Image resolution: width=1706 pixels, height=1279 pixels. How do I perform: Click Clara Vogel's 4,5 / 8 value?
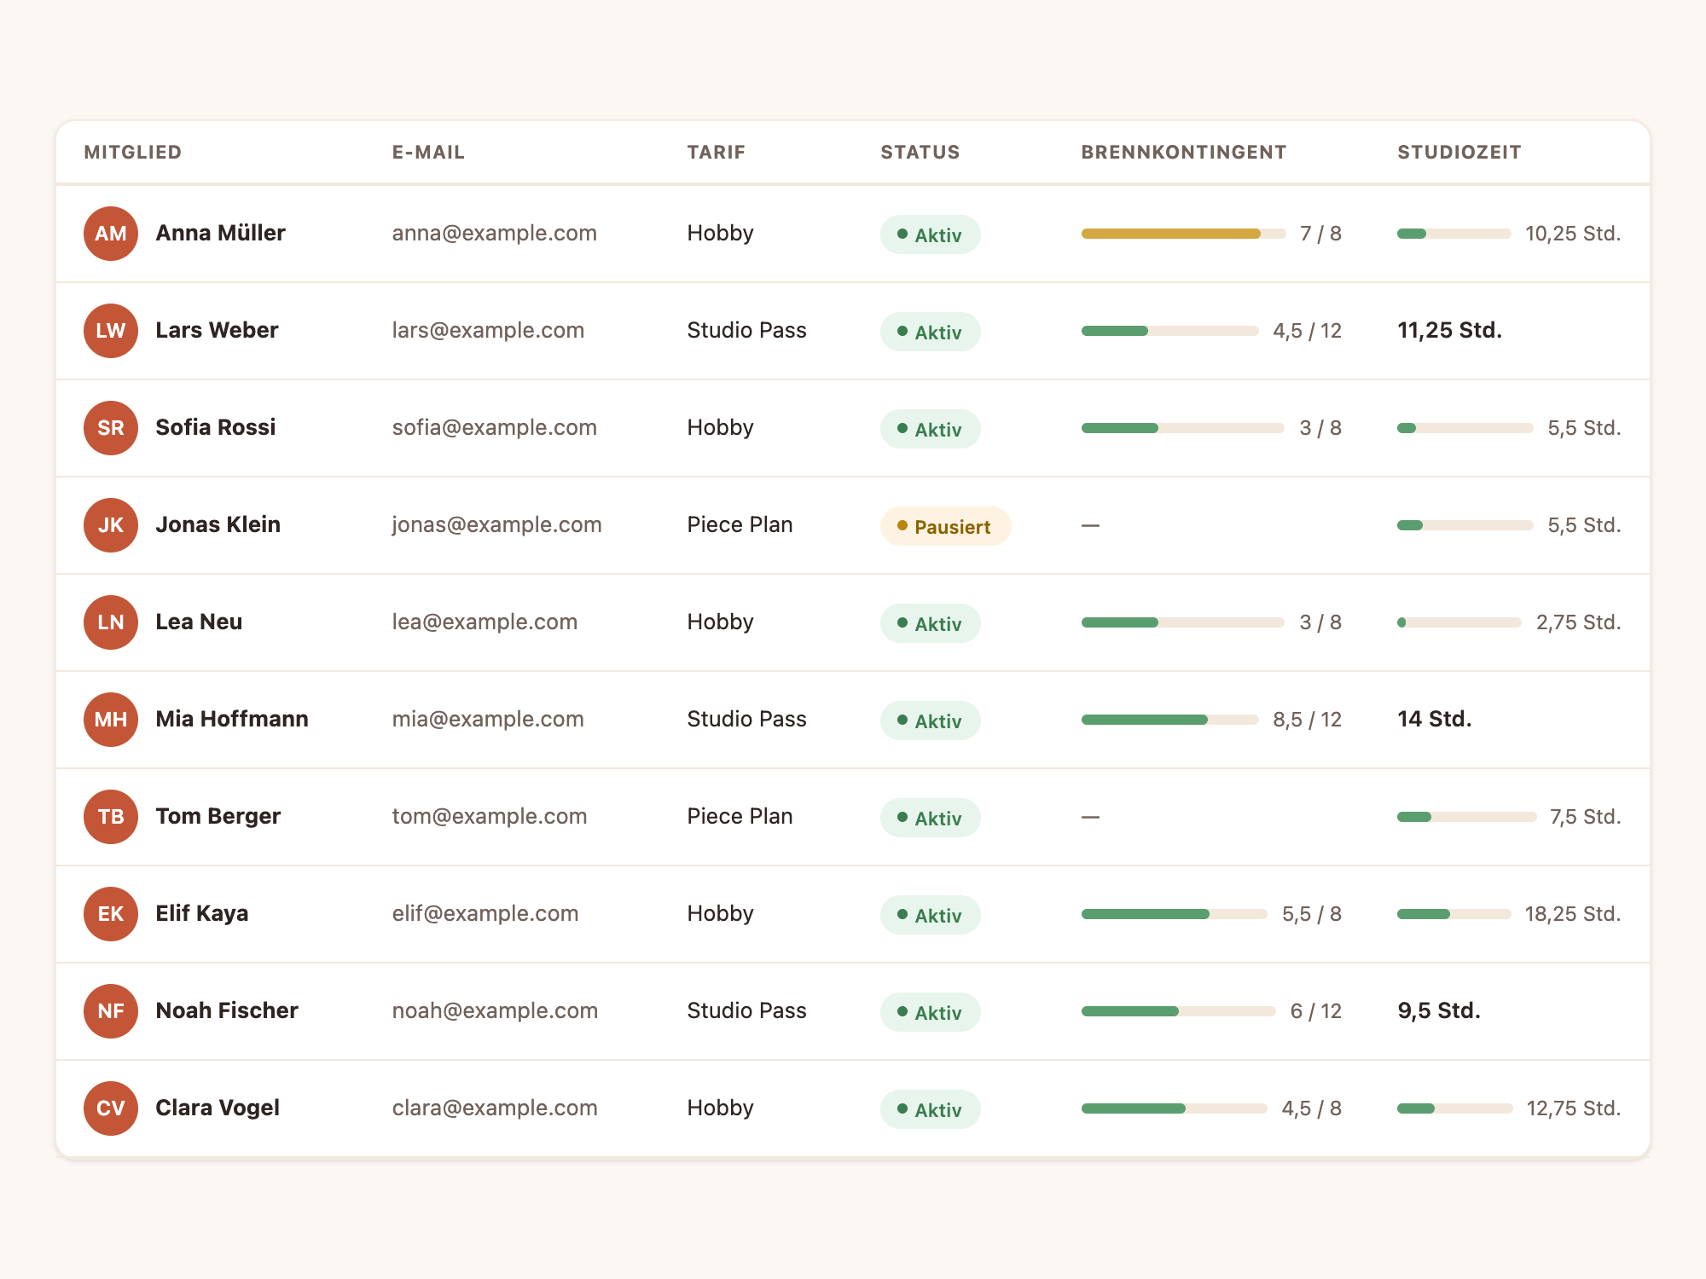click(x=1312, y=1108)
